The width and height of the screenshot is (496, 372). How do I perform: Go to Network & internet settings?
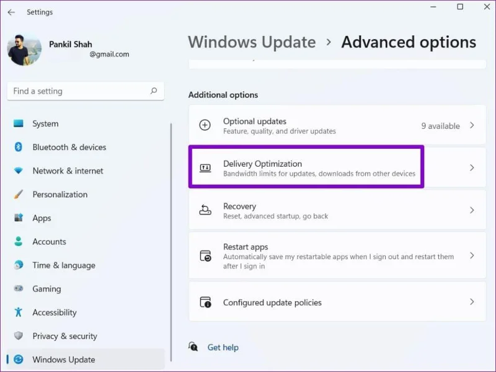pos(68,171)
